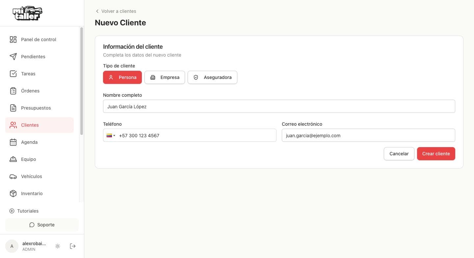474x258 pixels.
Task: Click the Mi Taller logo
Action: tap(28, 13)
